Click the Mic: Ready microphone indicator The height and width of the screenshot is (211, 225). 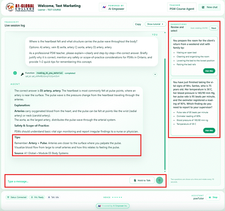pos(37,197)
